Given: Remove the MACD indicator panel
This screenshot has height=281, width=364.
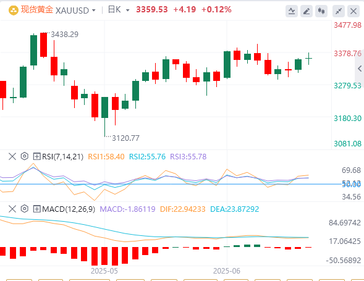Looking at the screenshot, I should click(x=12, y=209).
